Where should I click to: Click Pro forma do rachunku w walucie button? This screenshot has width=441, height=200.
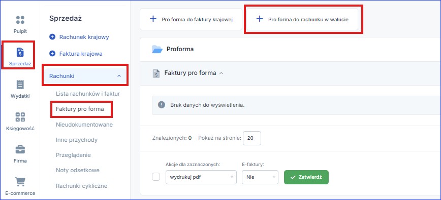(302, 19)
